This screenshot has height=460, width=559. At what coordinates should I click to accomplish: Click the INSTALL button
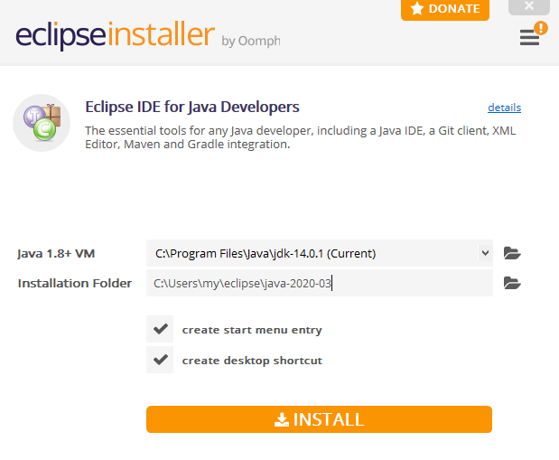319,419
